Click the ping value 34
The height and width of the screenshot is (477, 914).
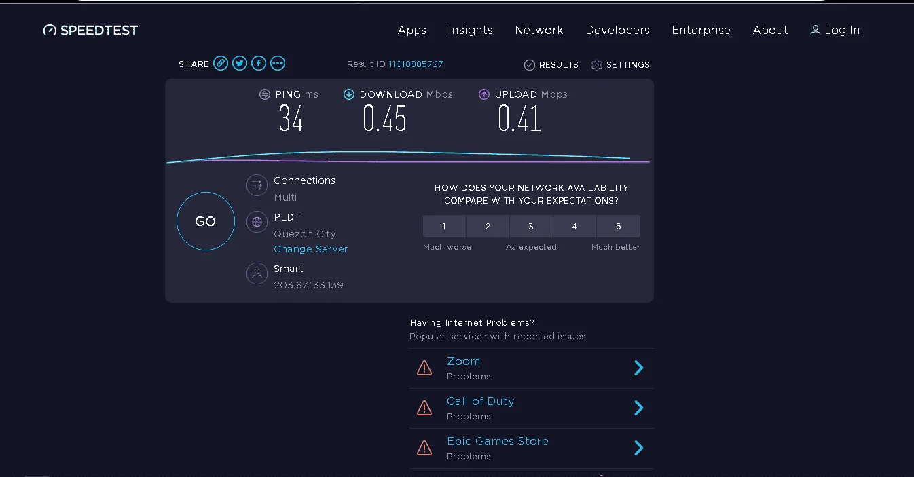(x=291, y=119)
